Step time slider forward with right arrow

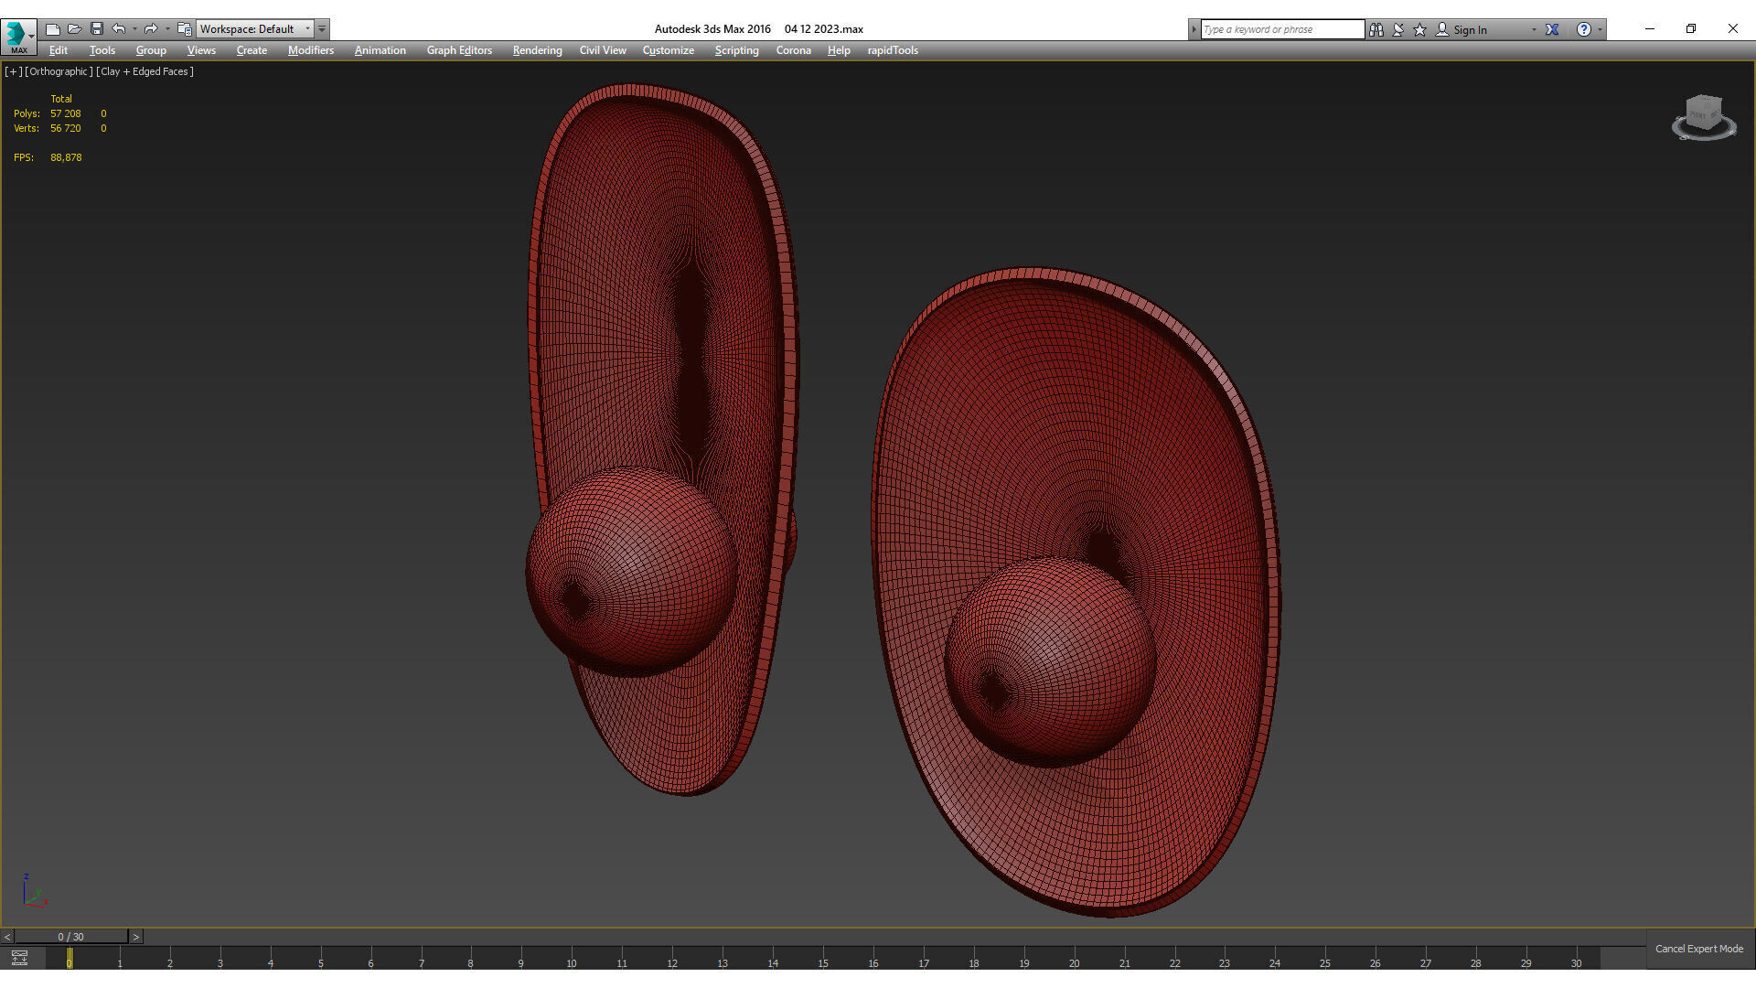tap(135, 937)
